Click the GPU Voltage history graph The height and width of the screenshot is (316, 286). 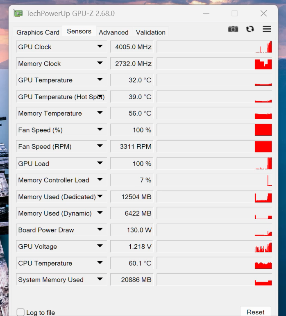click(214, 246)
